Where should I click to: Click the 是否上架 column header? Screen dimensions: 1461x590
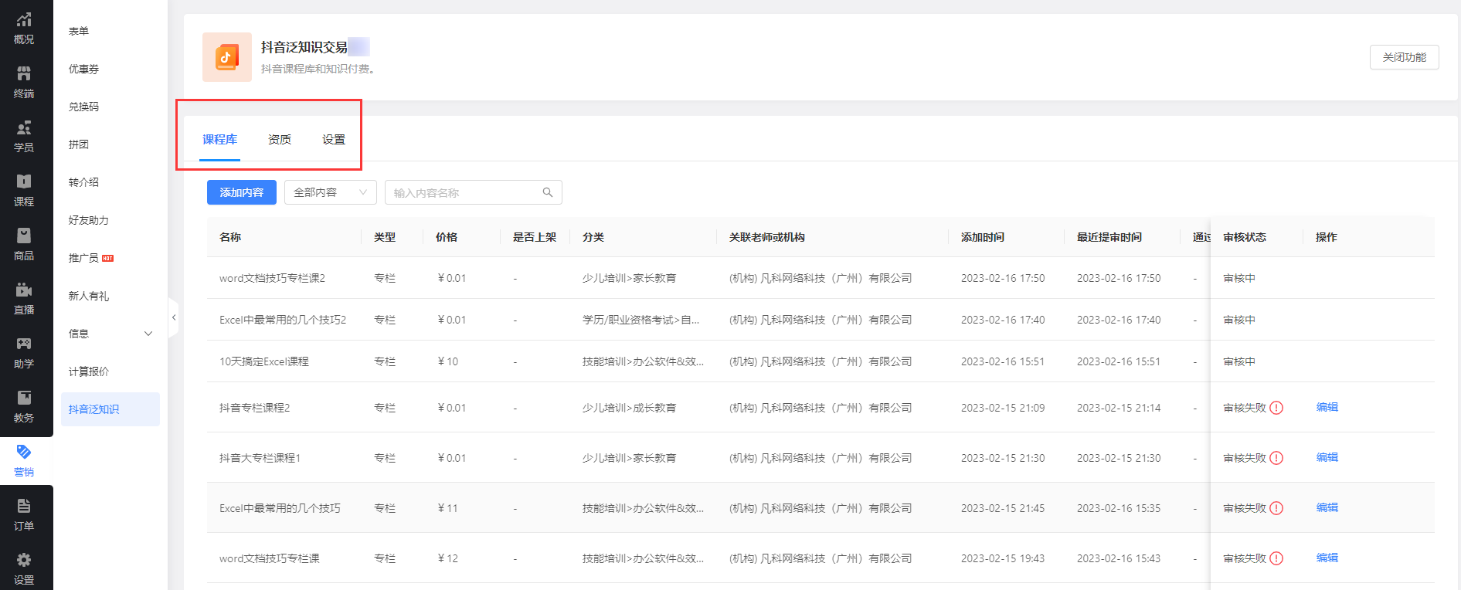(535, 237)
